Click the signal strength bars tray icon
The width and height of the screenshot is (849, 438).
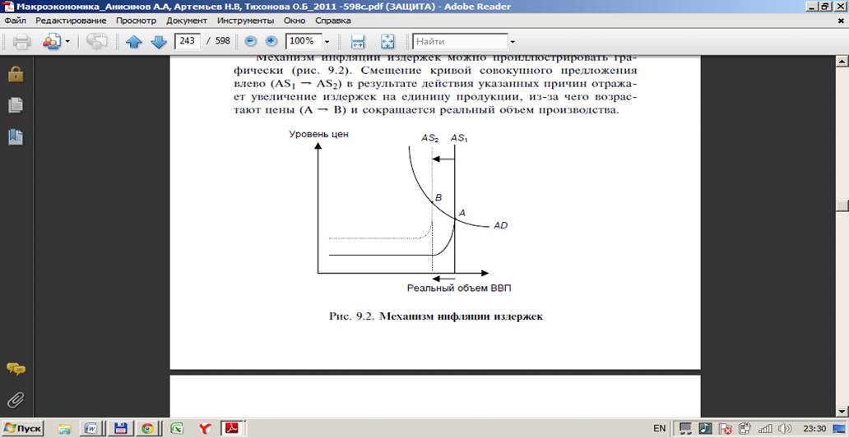click(766, 429)
